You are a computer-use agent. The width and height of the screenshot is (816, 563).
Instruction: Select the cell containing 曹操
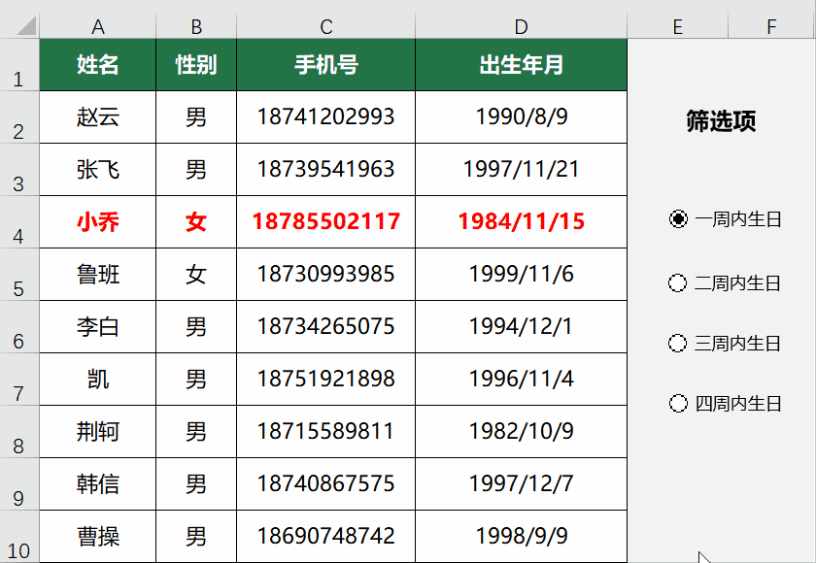(98, 537)
